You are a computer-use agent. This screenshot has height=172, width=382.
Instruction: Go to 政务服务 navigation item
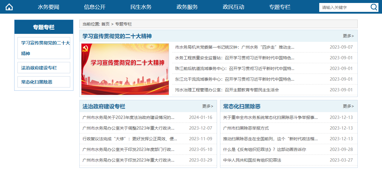(x=187, y=7)
